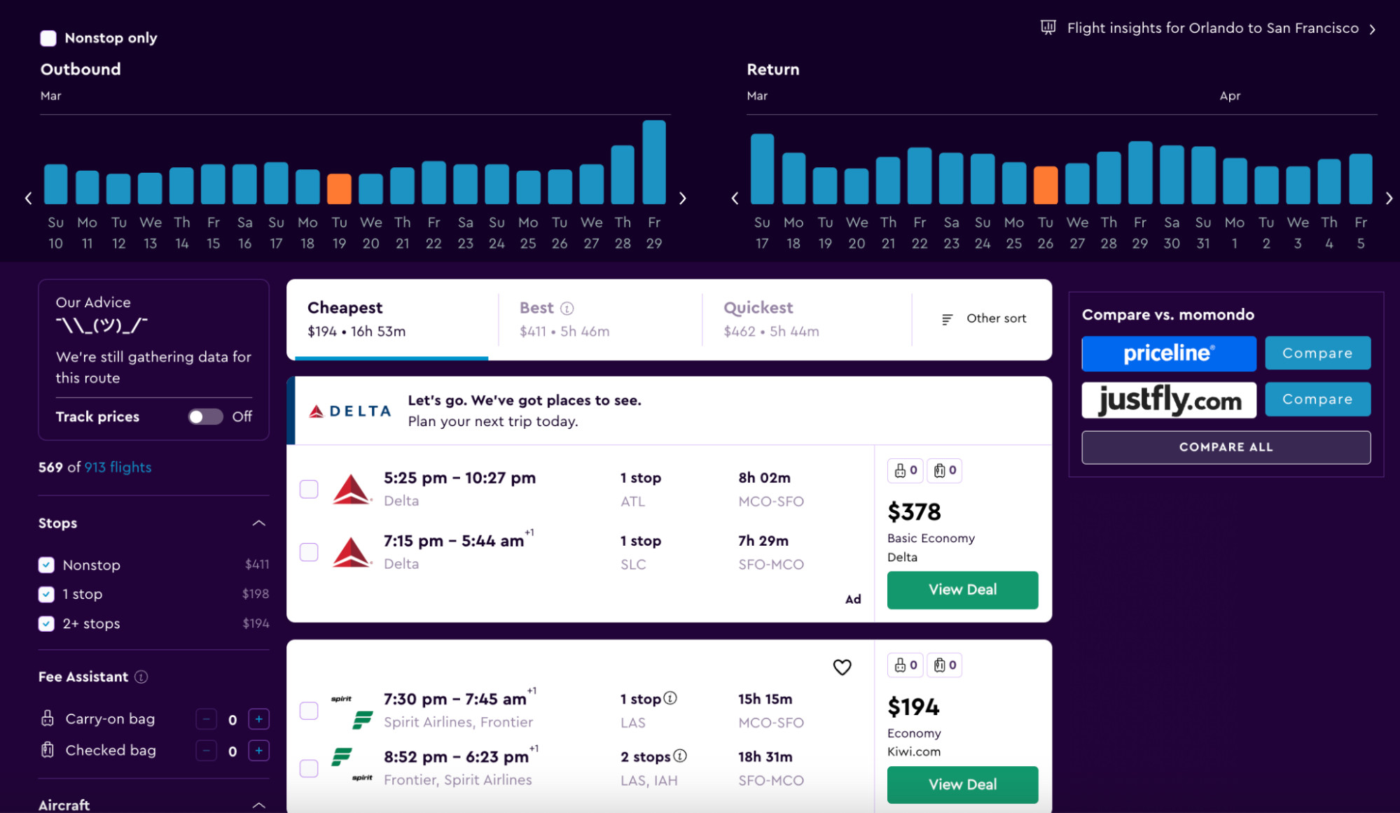View Deal for the $378 Delta fare
This screenshot has height=813, width=1400.
pyautogui.click(x=962, y=590)
